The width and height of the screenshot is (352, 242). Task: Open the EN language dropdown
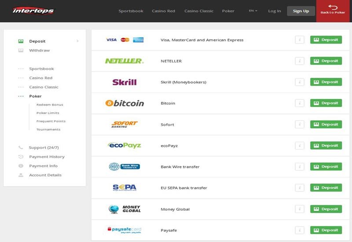(x=253, y=11)
